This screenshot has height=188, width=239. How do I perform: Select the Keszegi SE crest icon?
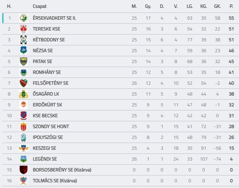click(23, 148)
